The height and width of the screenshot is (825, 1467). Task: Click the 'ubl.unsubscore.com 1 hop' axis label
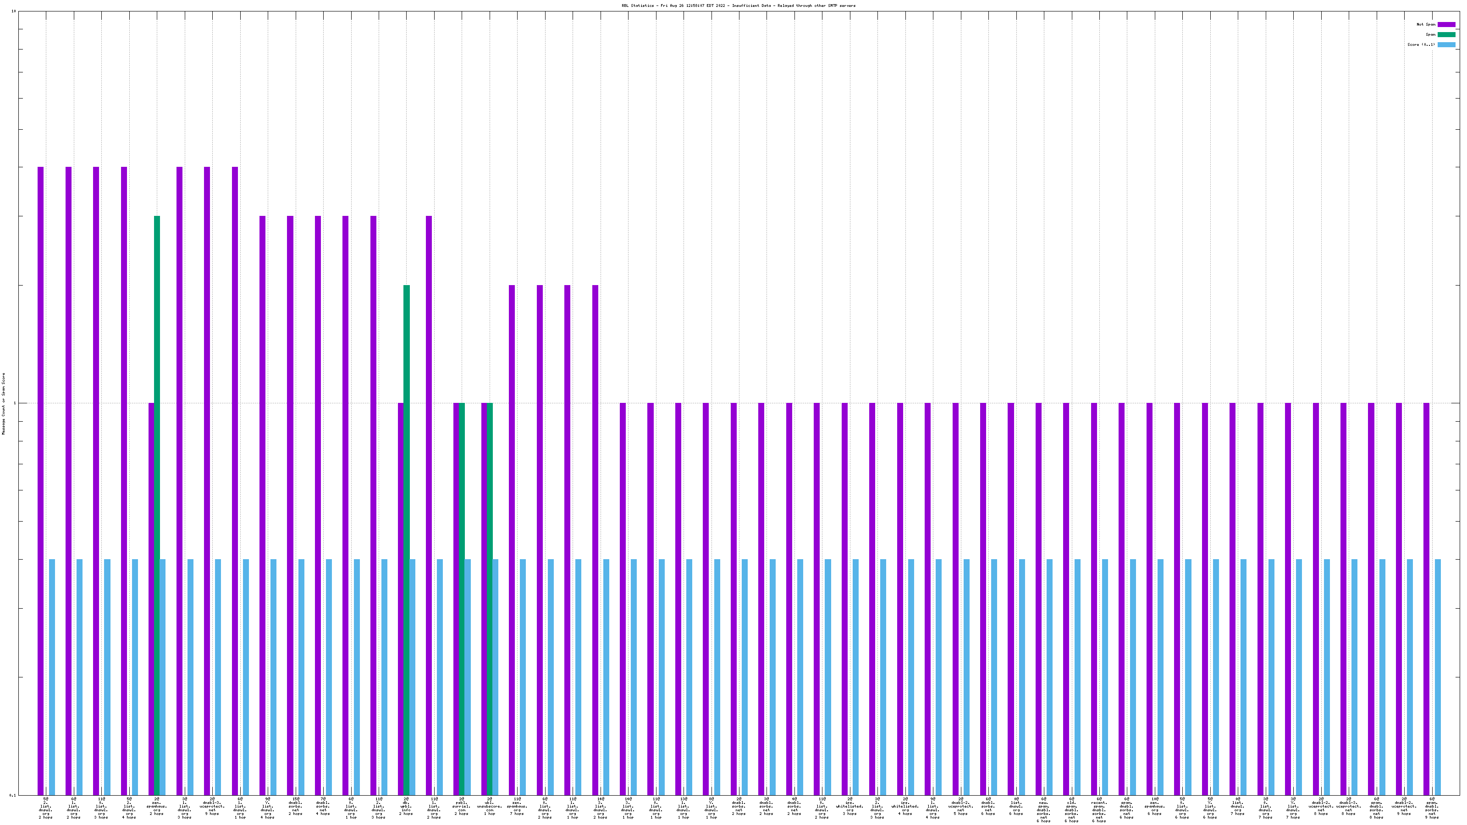pyautogui.click(x=489, y=806)
